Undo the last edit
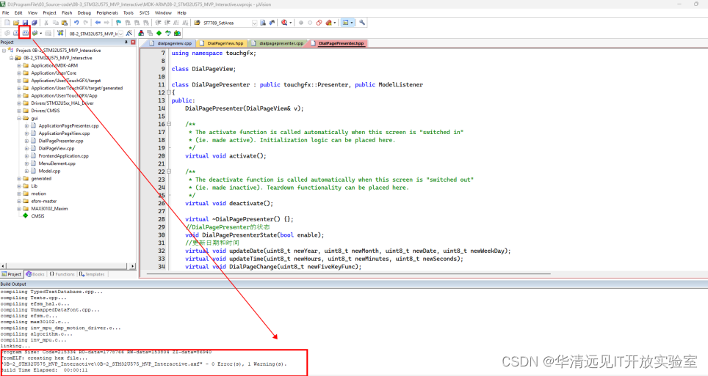 [76, 23]
